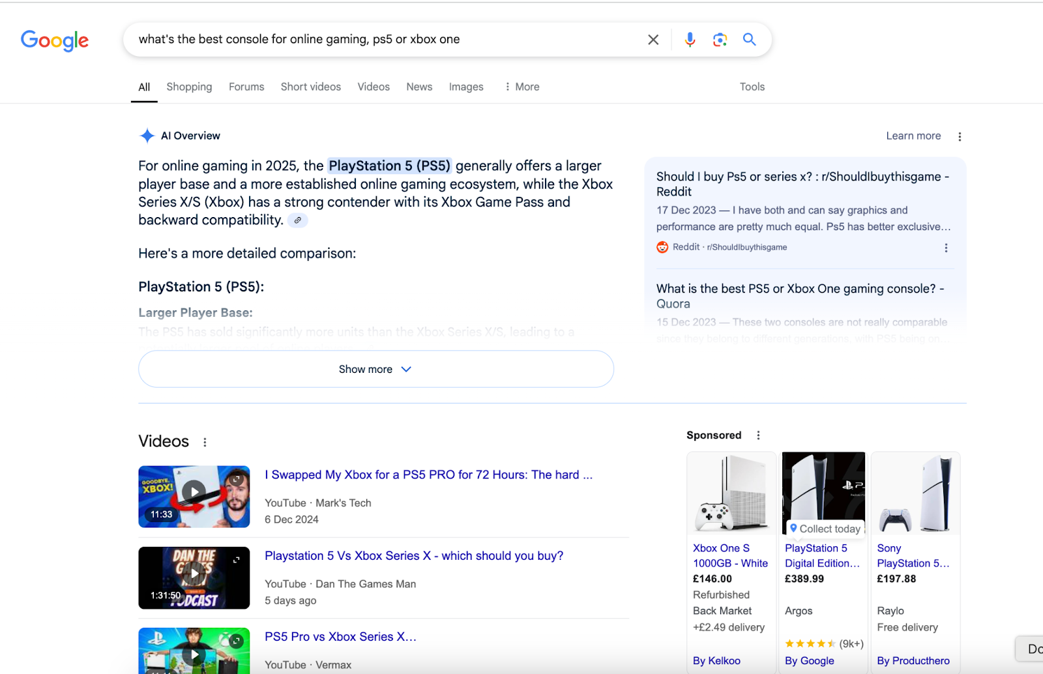This screenshot has height=674, width=1043.
Task: Expand AI Overview with Show more
Action: [376, 369]
